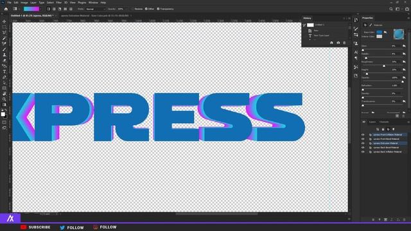411x231 pixels.
Task: Open the Properties panel flyout menu
Action: [408, 18]
